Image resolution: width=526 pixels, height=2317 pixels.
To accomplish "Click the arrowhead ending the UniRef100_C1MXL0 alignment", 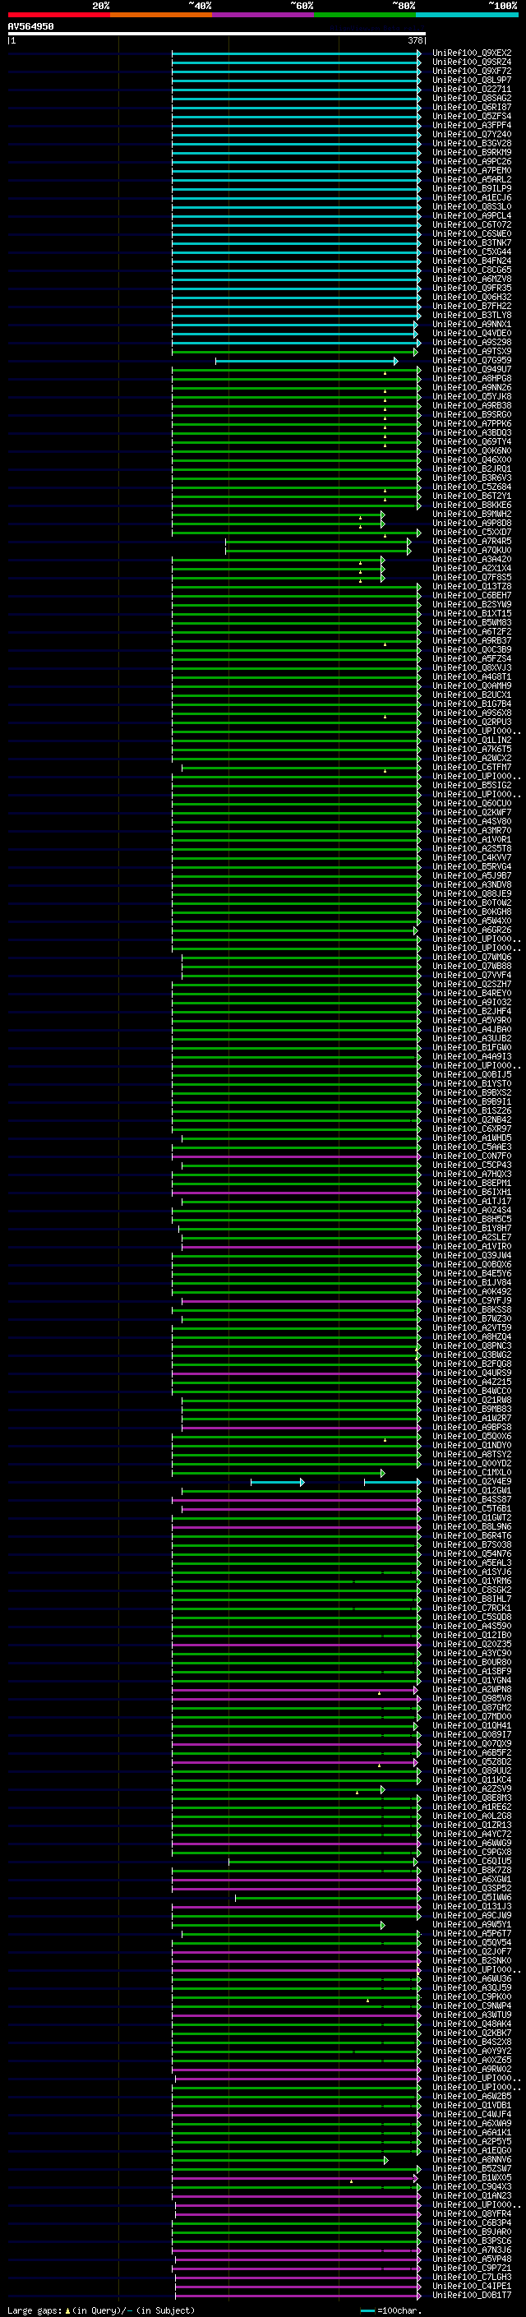I will coord(383,1474).
